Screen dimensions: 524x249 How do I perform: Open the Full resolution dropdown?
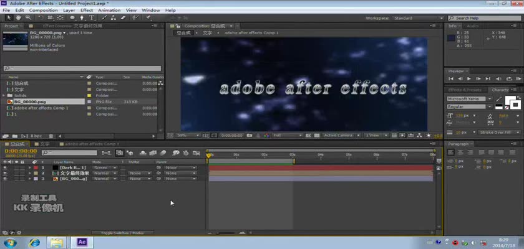click(288, 135)
